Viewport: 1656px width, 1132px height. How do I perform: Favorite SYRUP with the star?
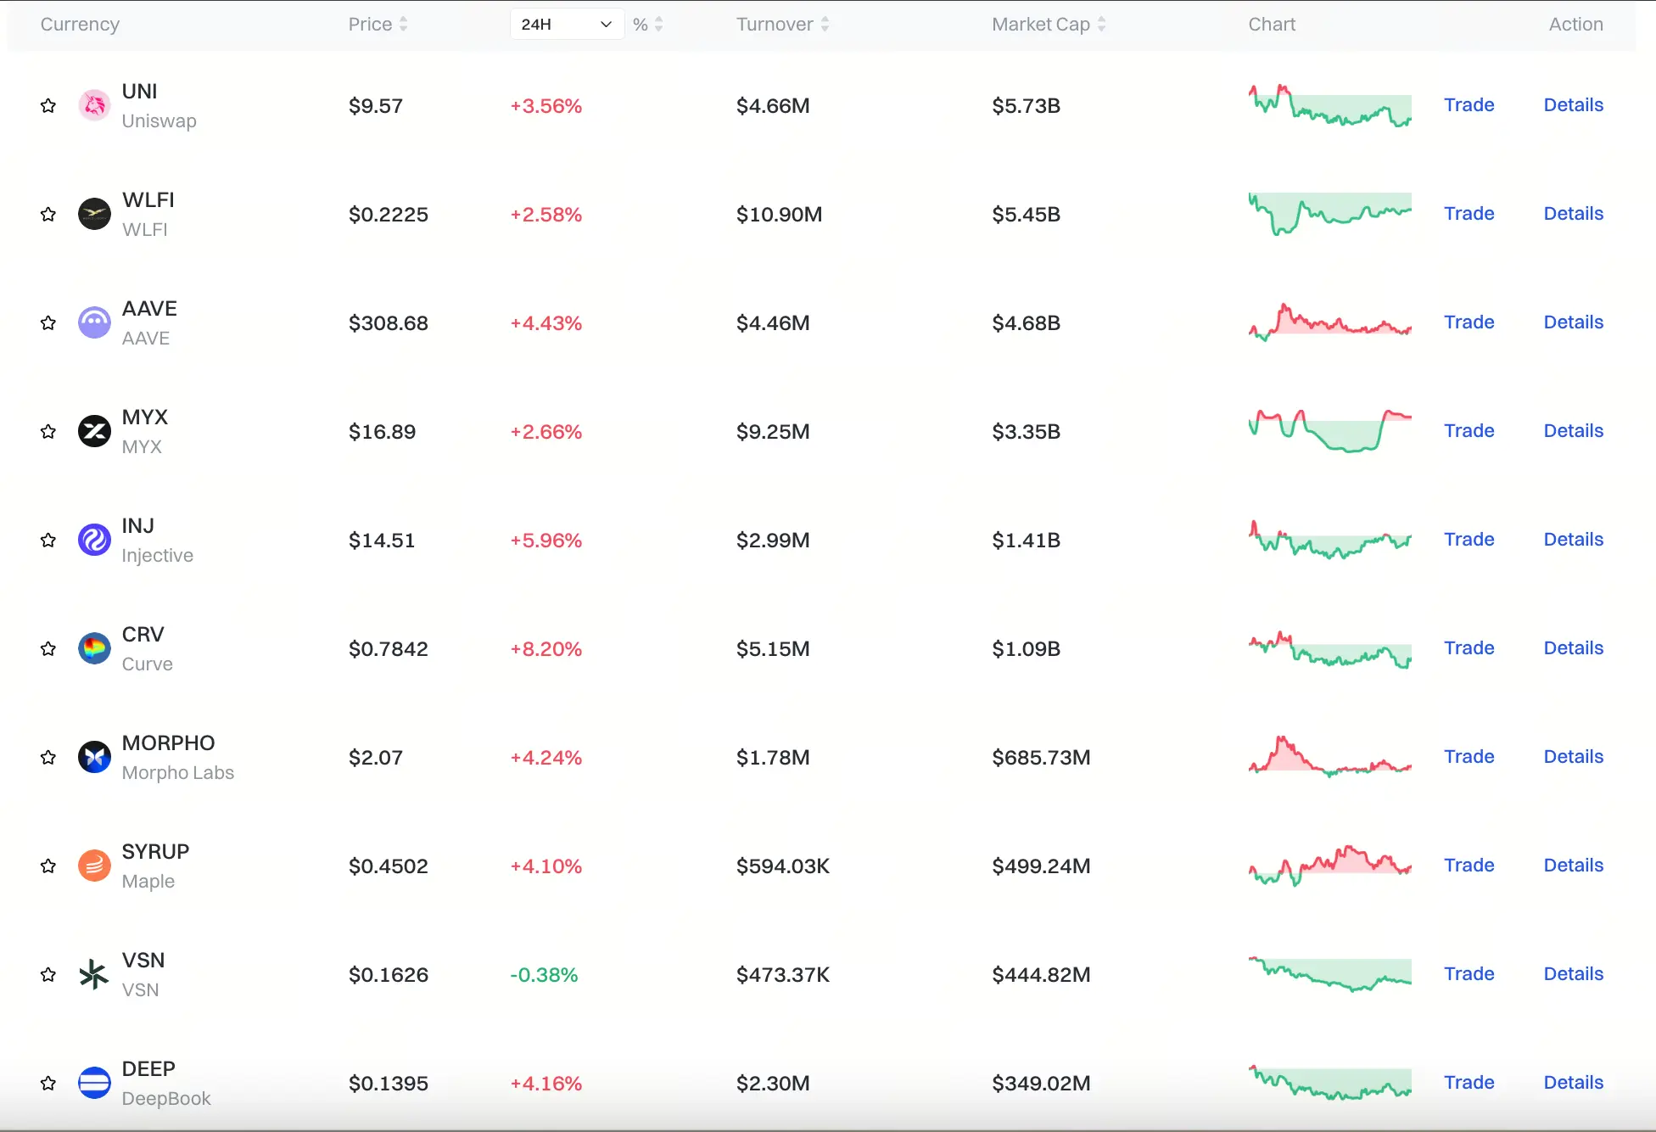[x=48, y=866]
